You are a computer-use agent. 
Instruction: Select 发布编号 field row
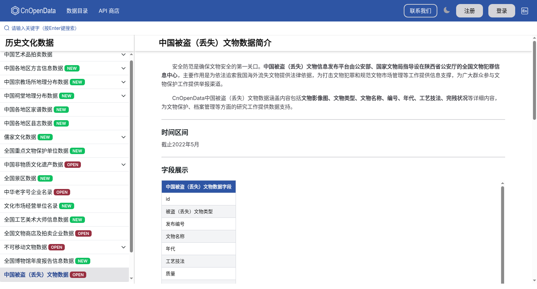pos(199,224)
